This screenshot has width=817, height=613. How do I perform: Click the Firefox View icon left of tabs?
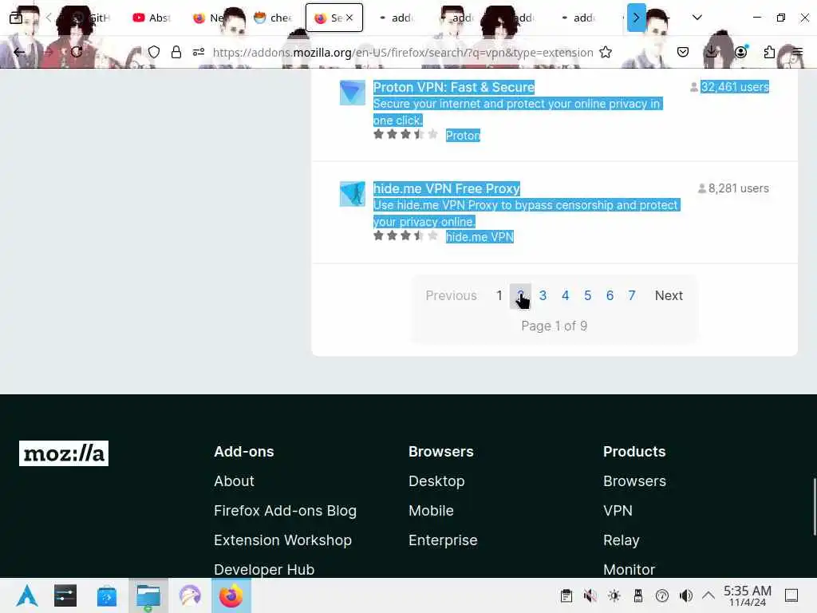16,18
